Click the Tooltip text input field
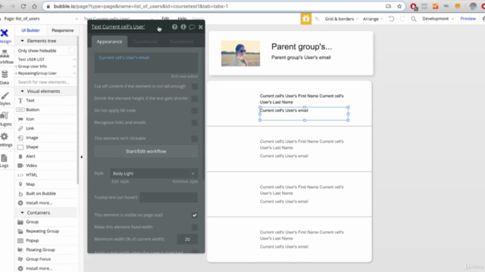Screen dimensions: 485x272 pyautogui.click(x=168, y=197)
